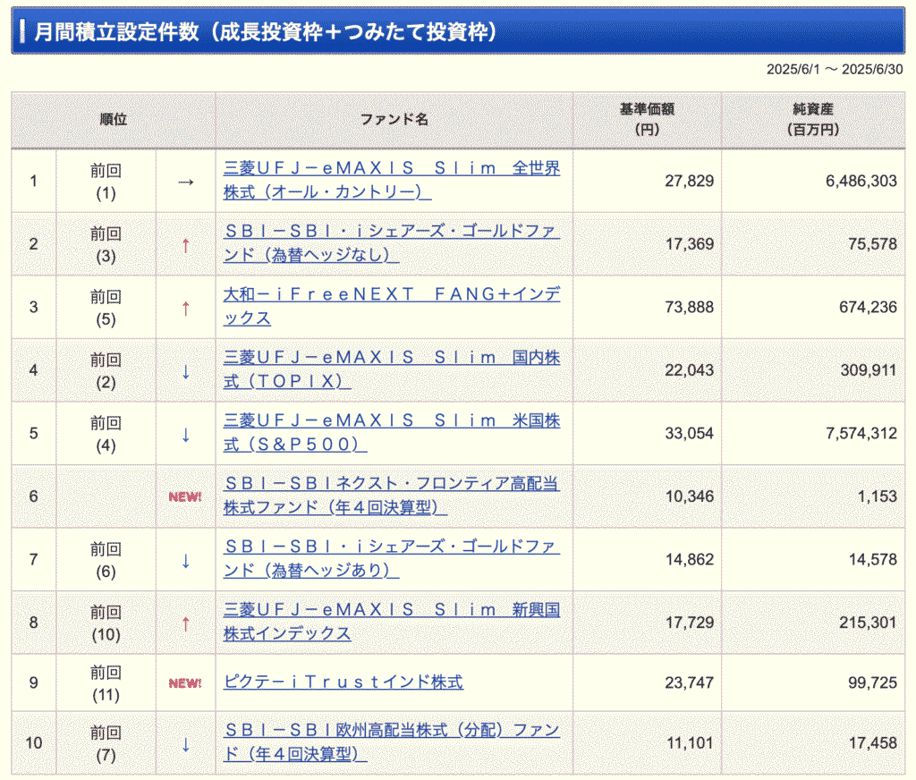Open the ピクテ iTrustインド株式 fund link
Viewport: 916px width, 780px height.
tap(343, 682)
